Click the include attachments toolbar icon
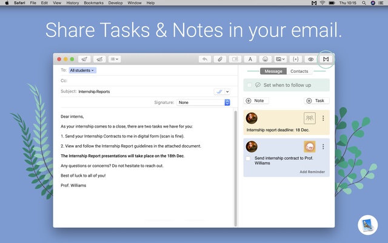This screenshot has height=243, width=388. (x=235, y=59)
